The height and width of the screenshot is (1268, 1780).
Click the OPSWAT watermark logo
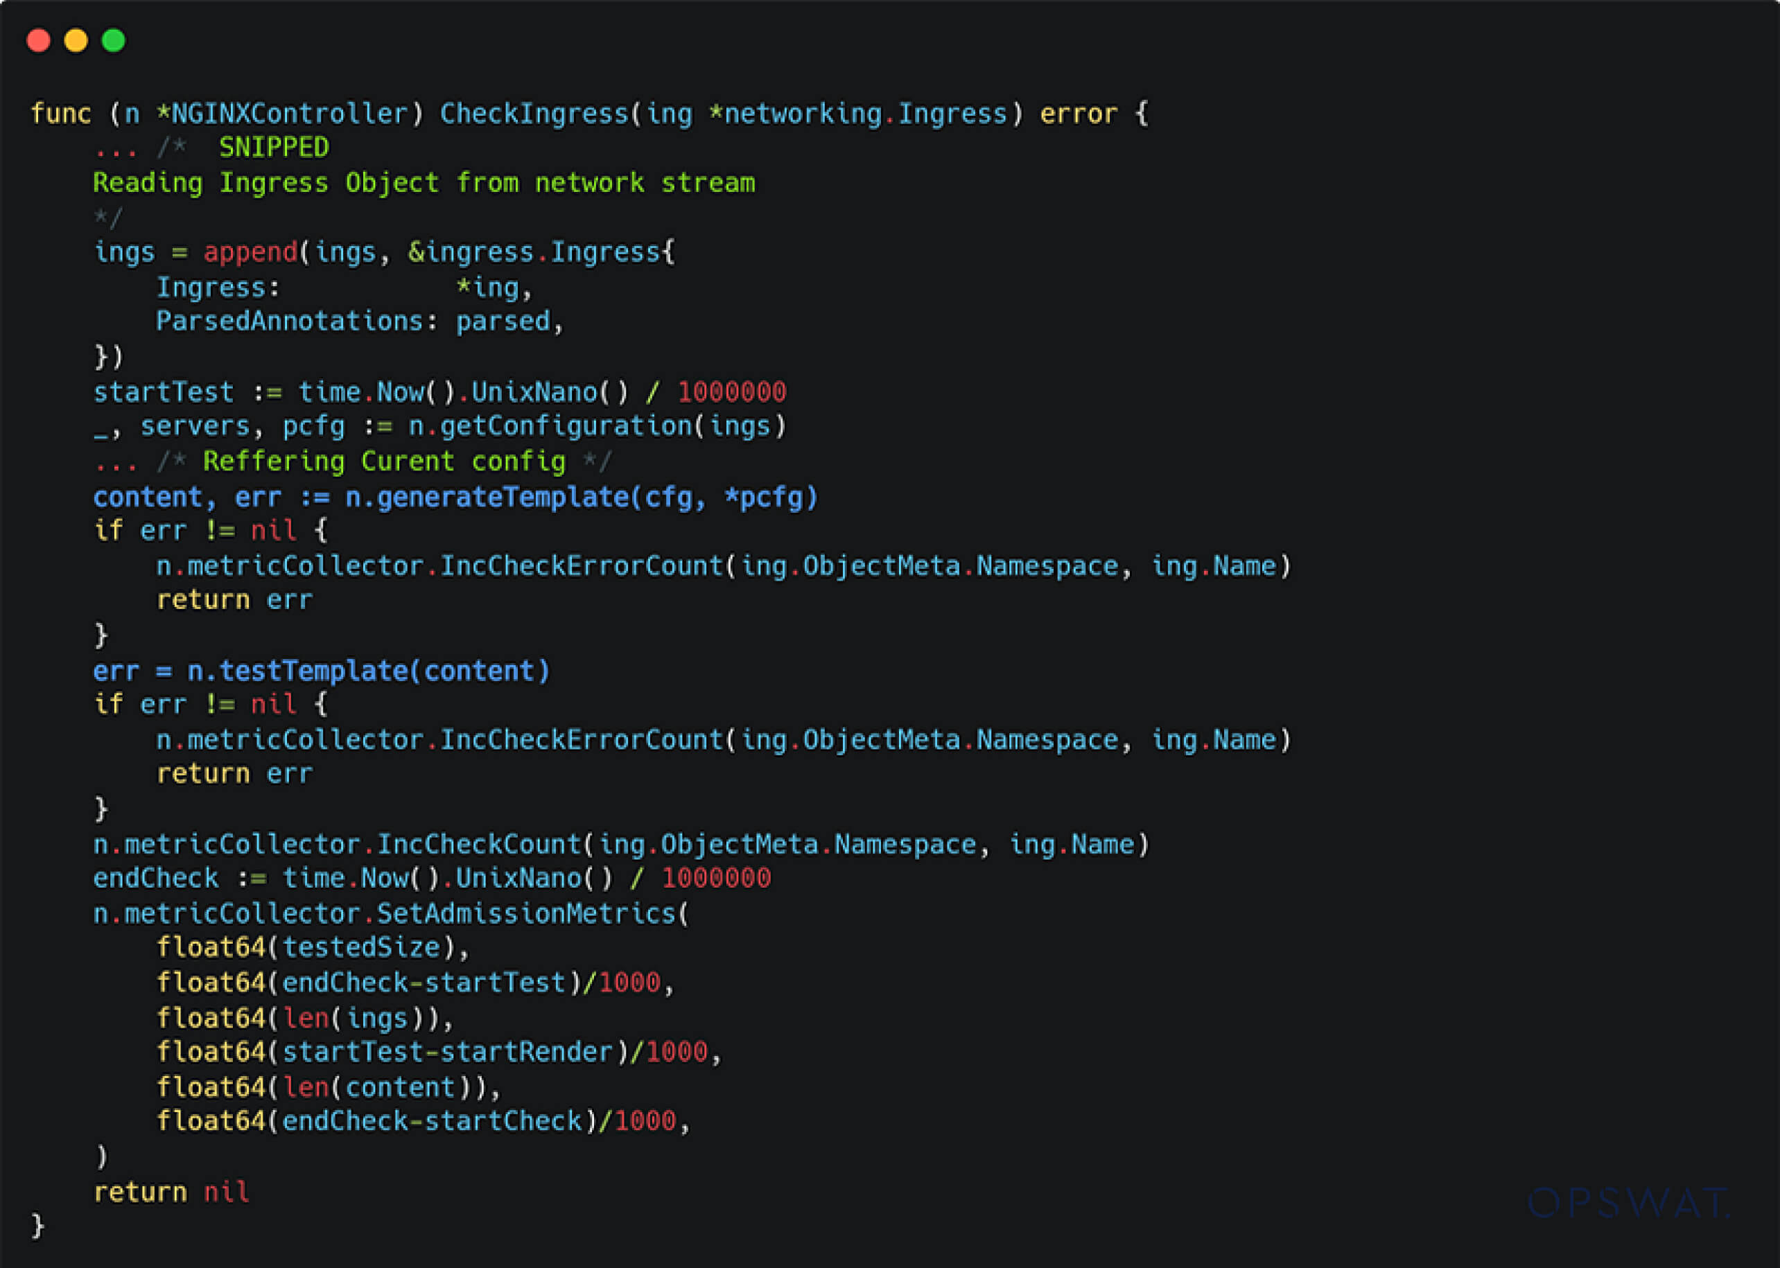[x=1628, y=1203]
